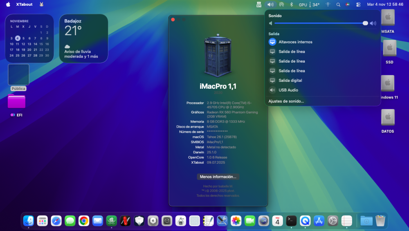Open the XTabout application menu
This screenshot has height=231, width=409.
tap(24, 4)
